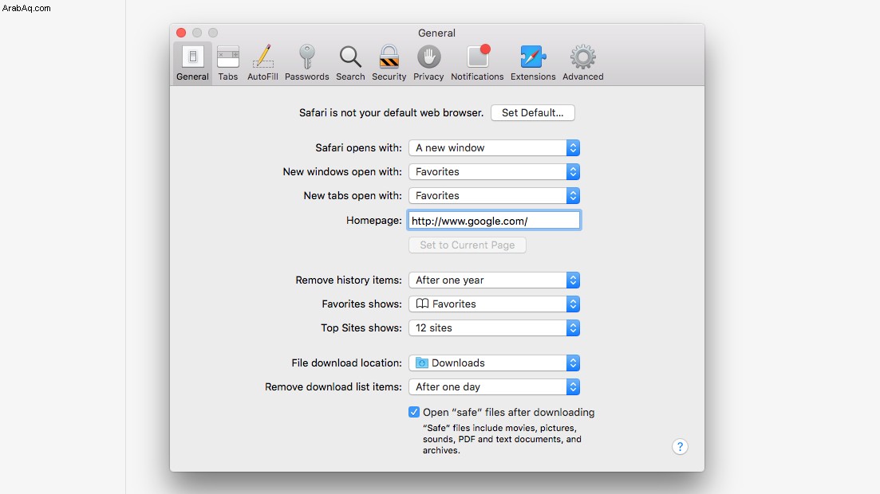Screen dimensions: 880x494
Task: Expand Remove history items dropdown
Action: click(x=494, y=280)
